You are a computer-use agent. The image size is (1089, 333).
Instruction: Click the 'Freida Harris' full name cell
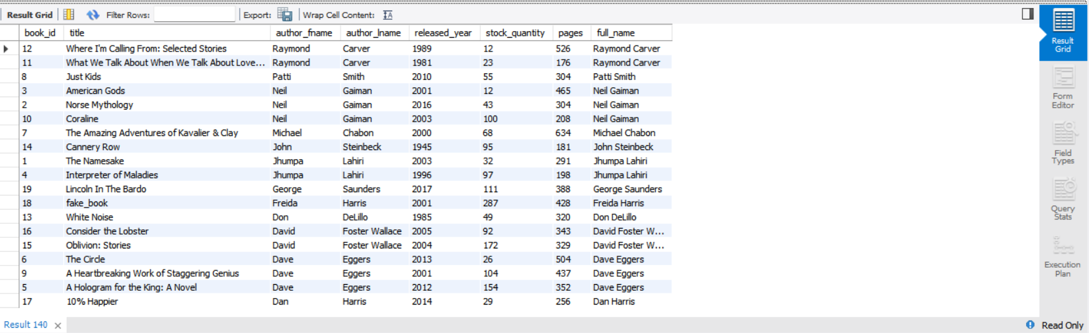click(x=631, y=203)
